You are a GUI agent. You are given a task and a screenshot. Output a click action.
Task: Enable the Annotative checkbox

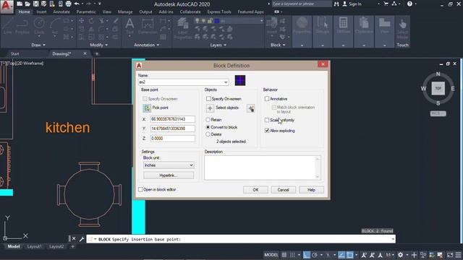[x=267, y=99]
